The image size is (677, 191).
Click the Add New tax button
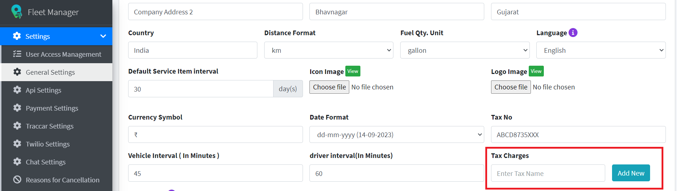[631, 173]
